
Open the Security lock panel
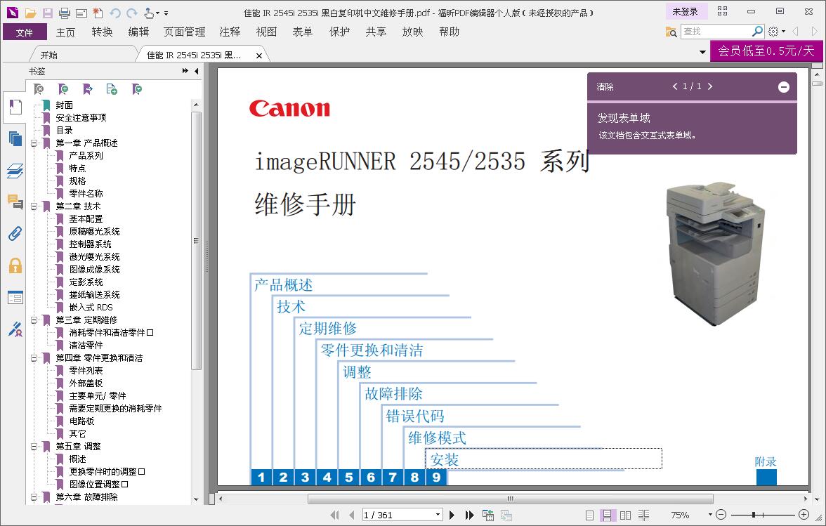click(x=15, y=265)
